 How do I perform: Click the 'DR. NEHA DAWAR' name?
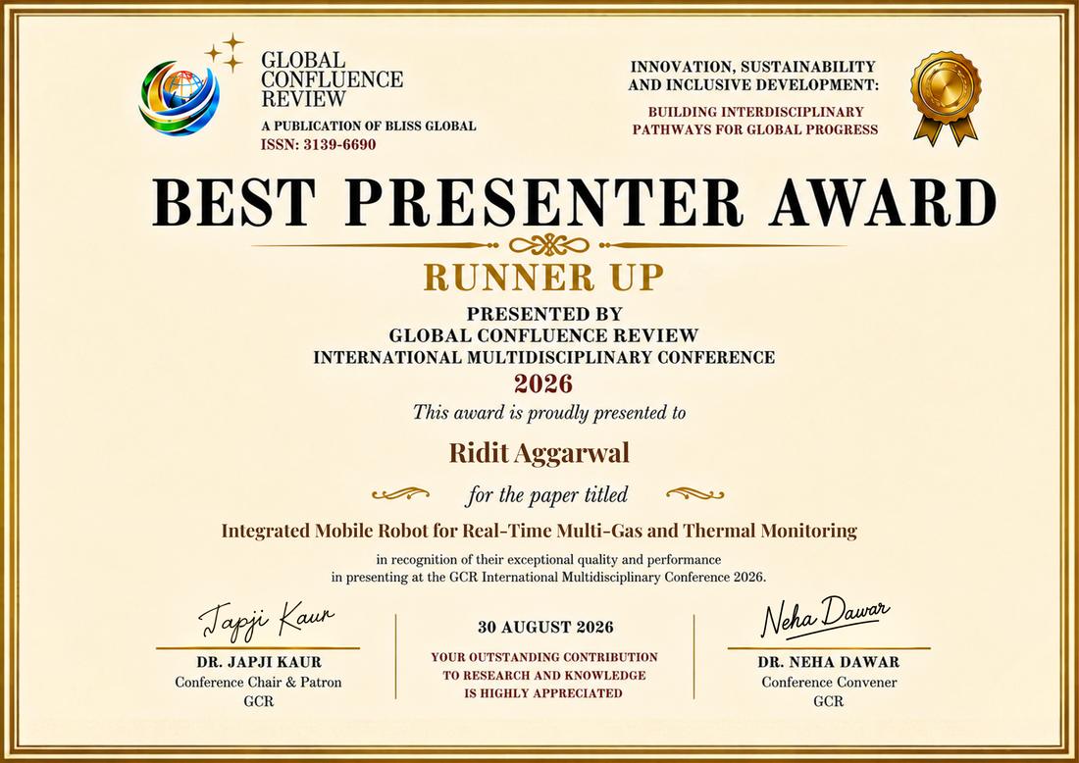829,662
